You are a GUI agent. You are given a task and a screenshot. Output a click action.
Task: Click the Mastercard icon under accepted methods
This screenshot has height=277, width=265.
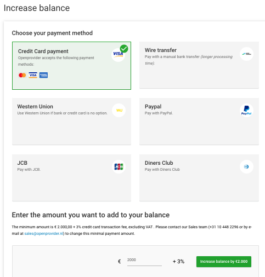coord(22,75)
